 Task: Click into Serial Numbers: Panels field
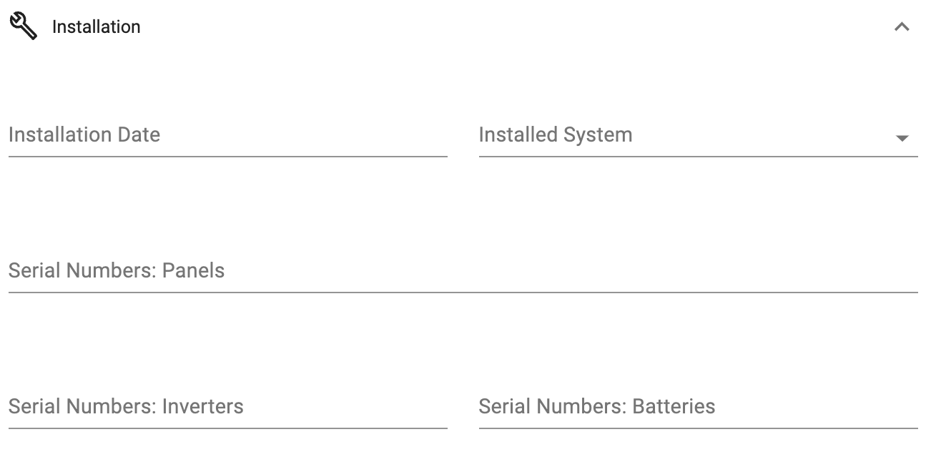pyautogui.click(x=463, y=271)
